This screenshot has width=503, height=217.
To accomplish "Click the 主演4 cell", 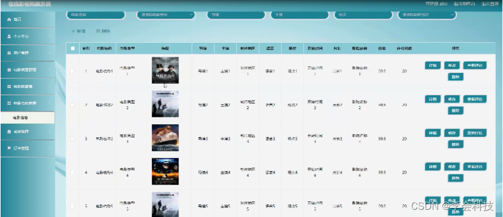I will [x=225, y=172].
